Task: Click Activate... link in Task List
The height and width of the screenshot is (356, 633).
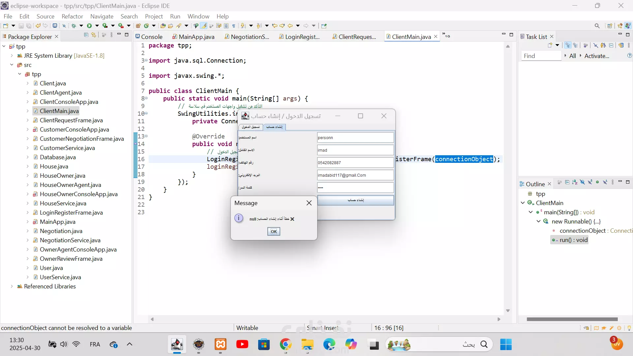Action: (597, 56)
